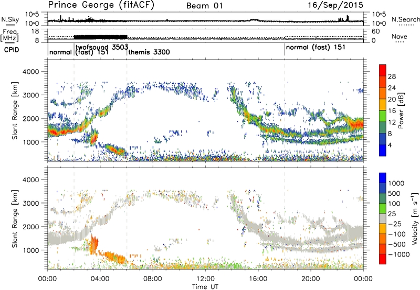The image size is (420, 290).
Task: Click the '12:00' time axis tick
Action: coord(205,279)
